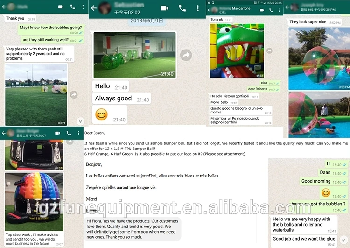Viewport: 350px width, 248px height.
Task: Select 'Daan' message at 15:40
Action: pos(333,172)
